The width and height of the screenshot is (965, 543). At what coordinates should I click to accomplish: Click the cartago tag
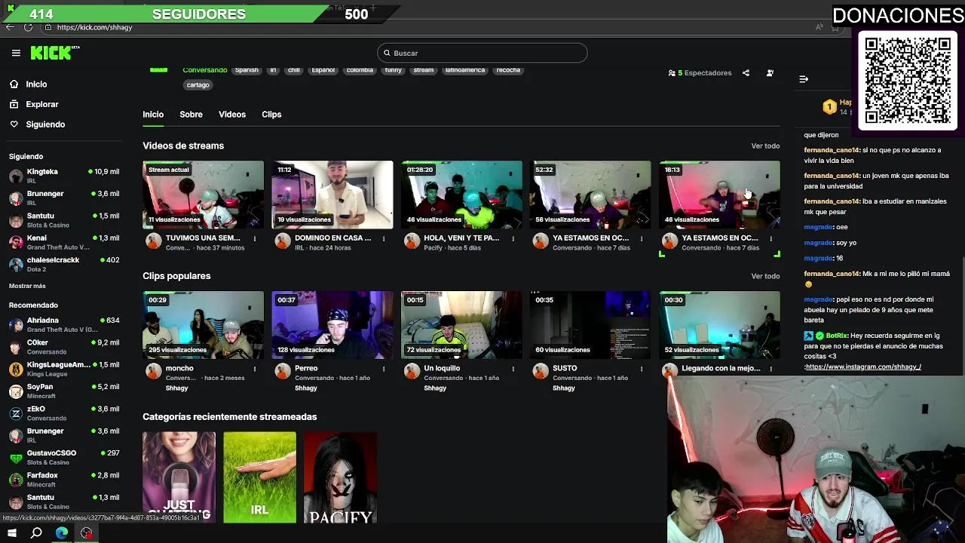[198, 85]
